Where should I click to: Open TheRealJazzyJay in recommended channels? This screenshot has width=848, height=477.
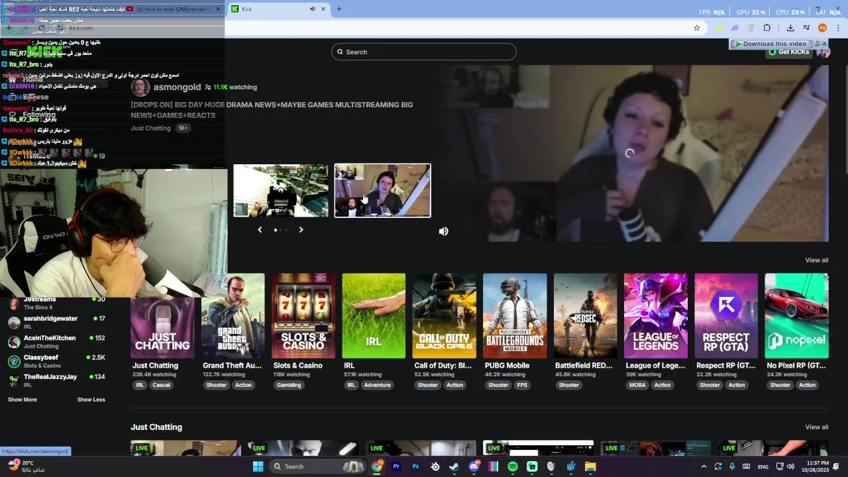coord(56,380)
